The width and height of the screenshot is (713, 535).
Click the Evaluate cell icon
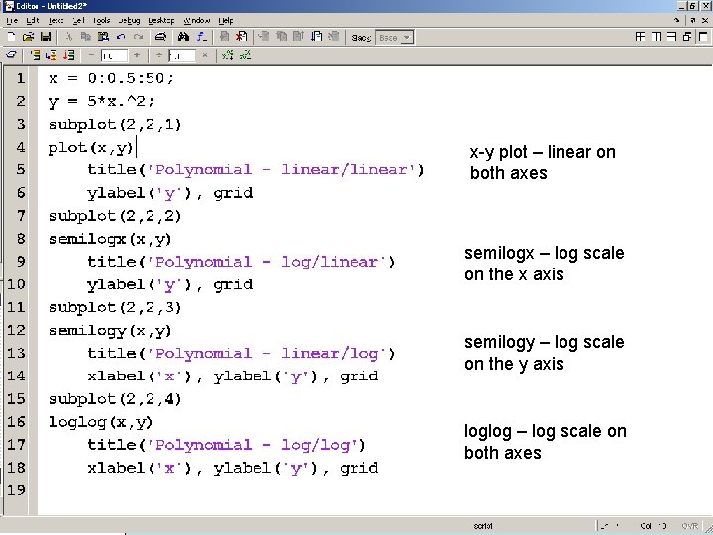pos(35,55)
